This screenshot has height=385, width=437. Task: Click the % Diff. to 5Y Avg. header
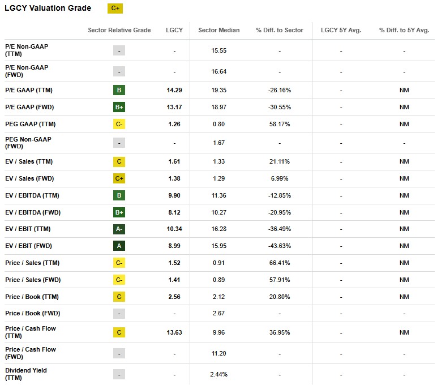(404, 30)
